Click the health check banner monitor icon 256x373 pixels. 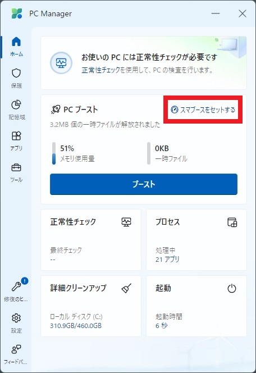pos(61,63)
